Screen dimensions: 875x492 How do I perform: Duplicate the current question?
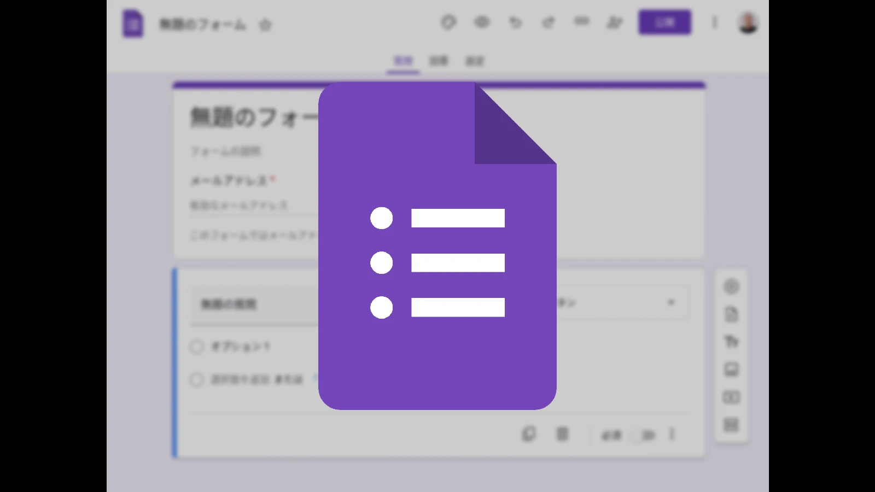(x=529, y=434)
